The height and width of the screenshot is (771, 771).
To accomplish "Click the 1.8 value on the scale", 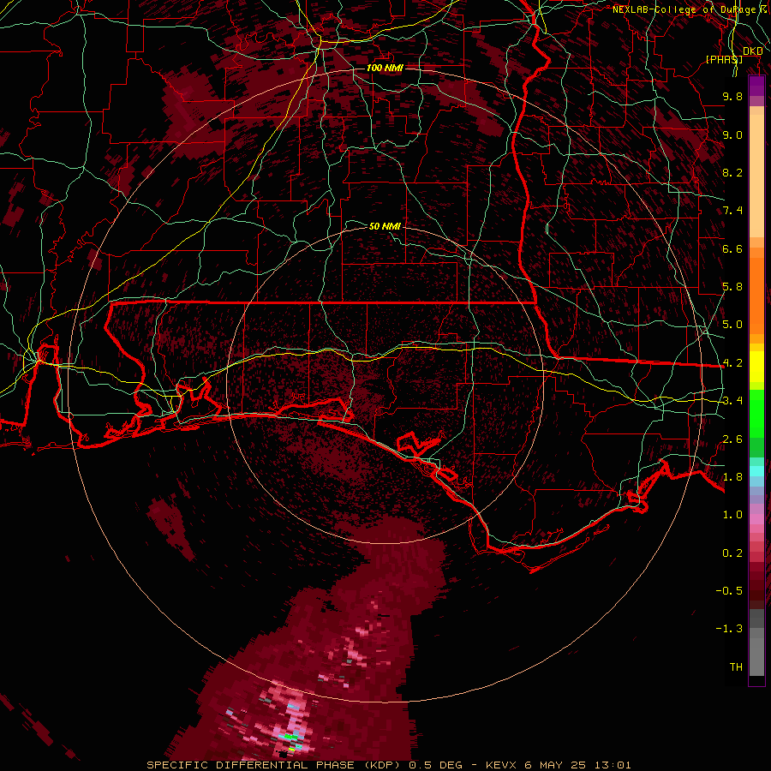I will point(732,477).
